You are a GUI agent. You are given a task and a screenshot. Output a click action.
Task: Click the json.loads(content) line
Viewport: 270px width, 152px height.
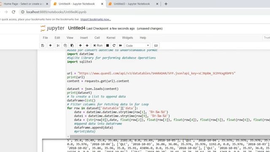(93, 89)
